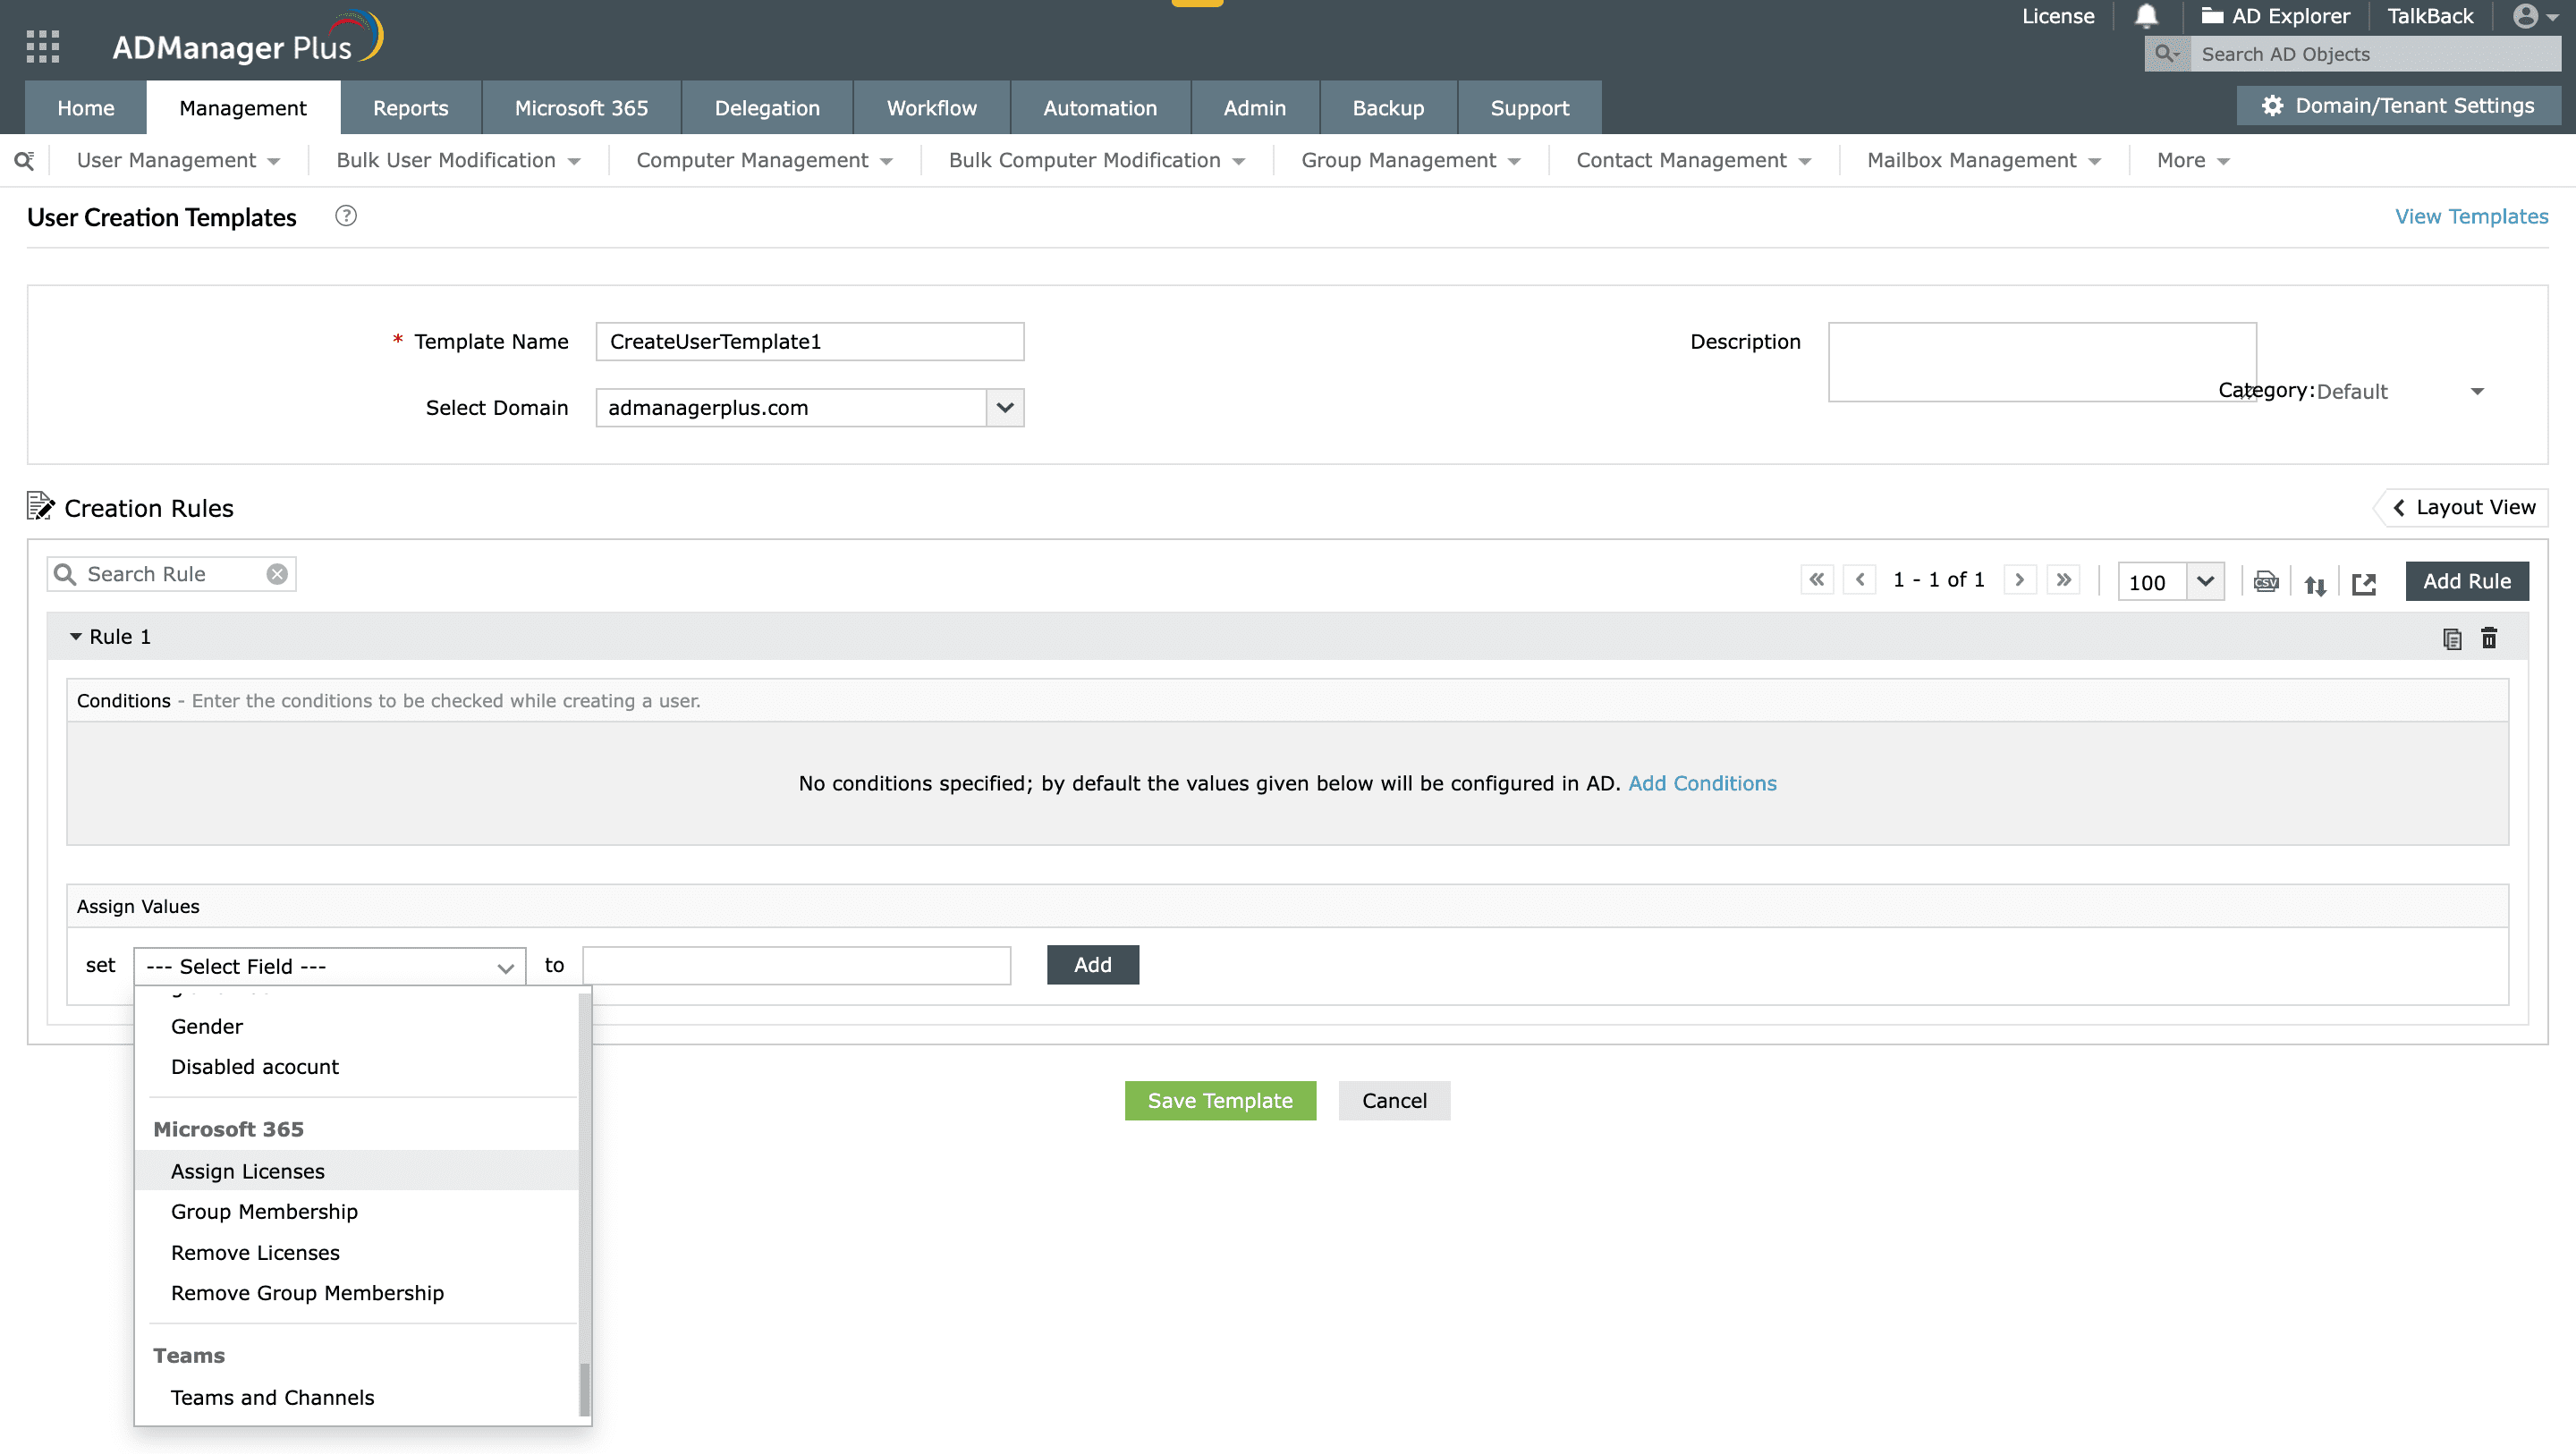This screenshot has width=2576, height=1454.
Task: Copy Rule 1 using the duplicate icon
Action: point(2451,638)
